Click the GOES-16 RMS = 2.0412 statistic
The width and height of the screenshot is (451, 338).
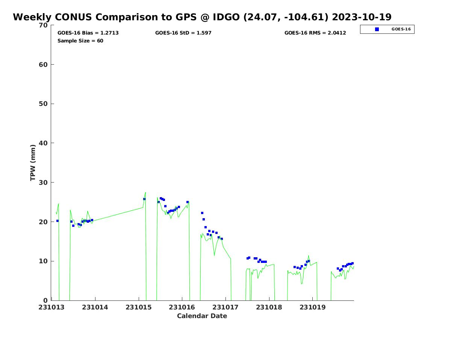pyautogui.click(x=315, y=33)
